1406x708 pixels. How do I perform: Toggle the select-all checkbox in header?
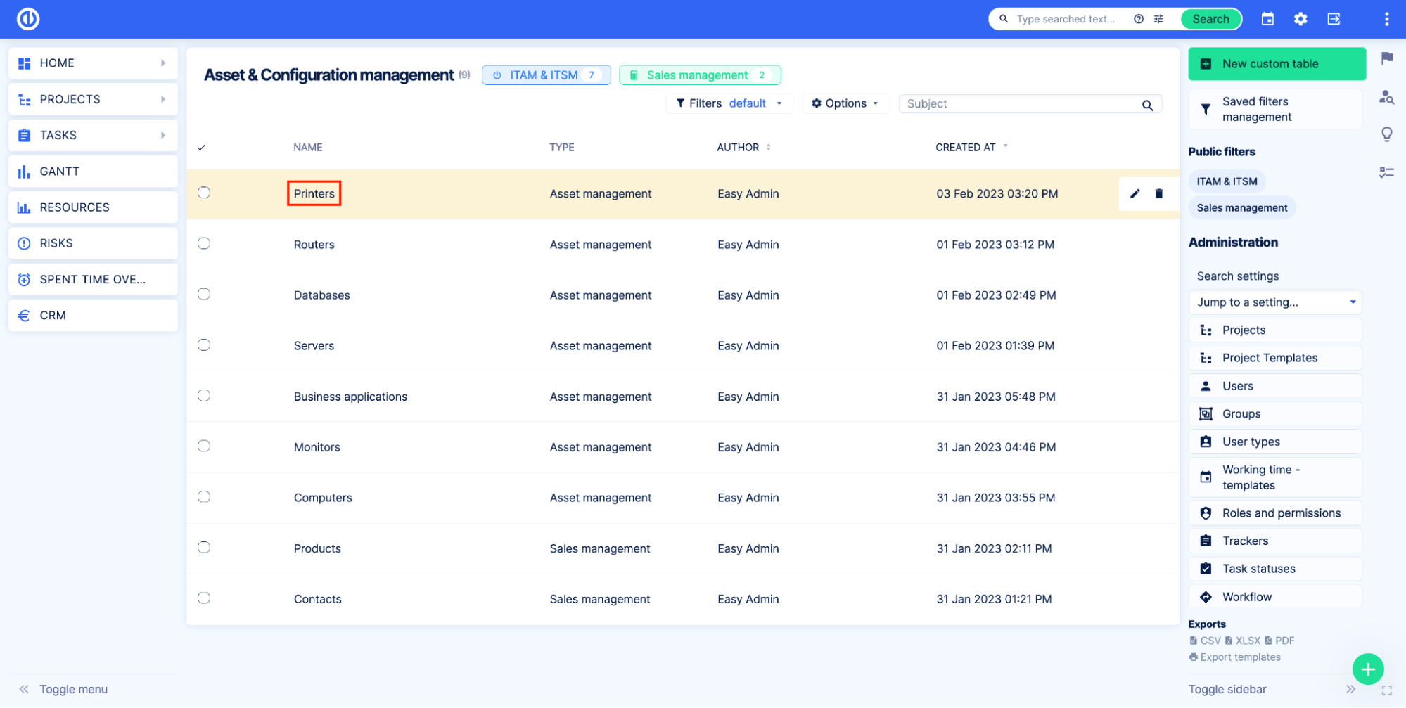coord(202,147)
